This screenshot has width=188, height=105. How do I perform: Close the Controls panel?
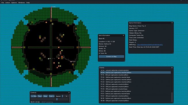pos(69,93)
